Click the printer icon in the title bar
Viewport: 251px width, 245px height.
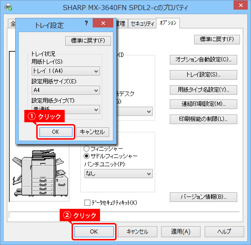[x=8, y=7]
